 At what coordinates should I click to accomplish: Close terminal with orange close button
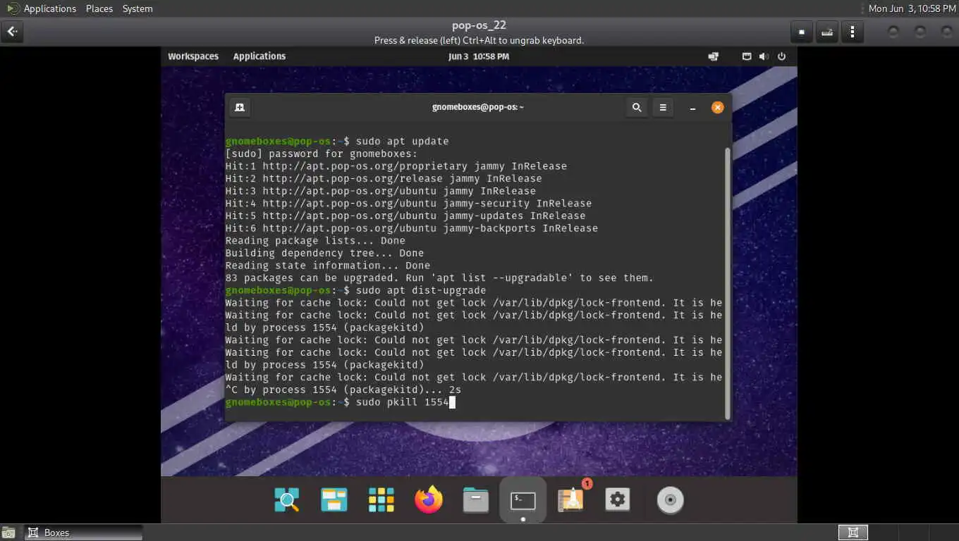coord(717,107)
